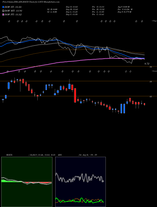The width and height of the screenshot is (157, 207).
Task: Click the last red candlestick on the right
Action: [x=144, y=104]
